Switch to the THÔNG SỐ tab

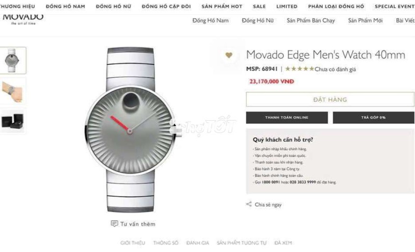pos(165,243)
